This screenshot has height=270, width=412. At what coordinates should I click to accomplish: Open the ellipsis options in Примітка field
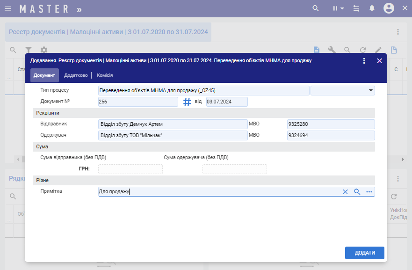pos(369,192)
